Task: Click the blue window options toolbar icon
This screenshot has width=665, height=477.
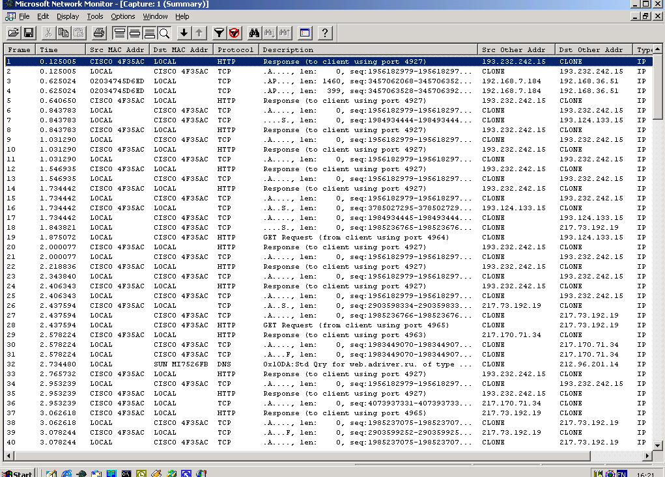Action: [305, 33]
